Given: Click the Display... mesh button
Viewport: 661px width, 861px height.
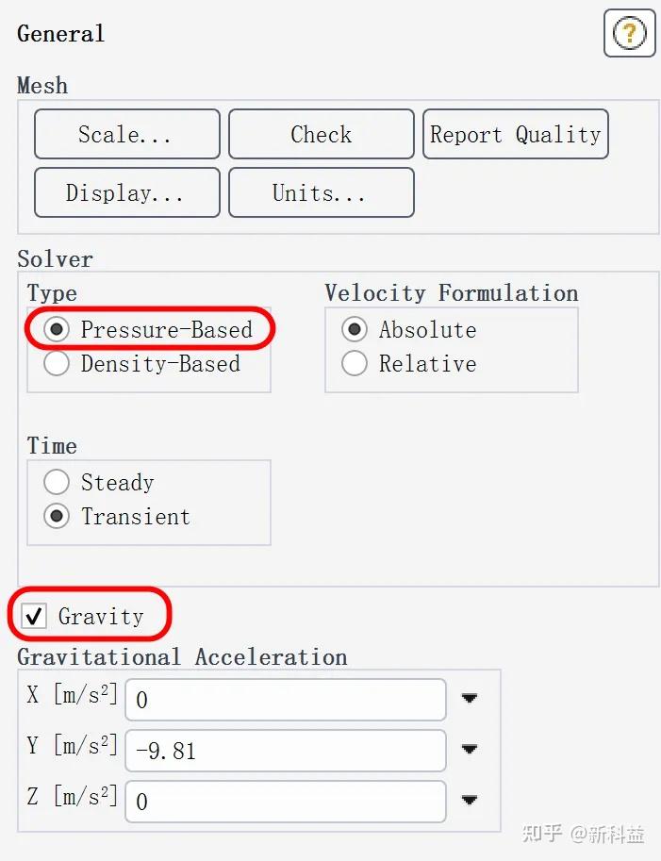Looking at the screenshot, I should [127, 193].
